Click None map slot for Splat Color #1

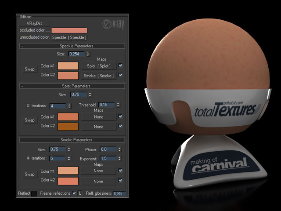pos(99,117)
